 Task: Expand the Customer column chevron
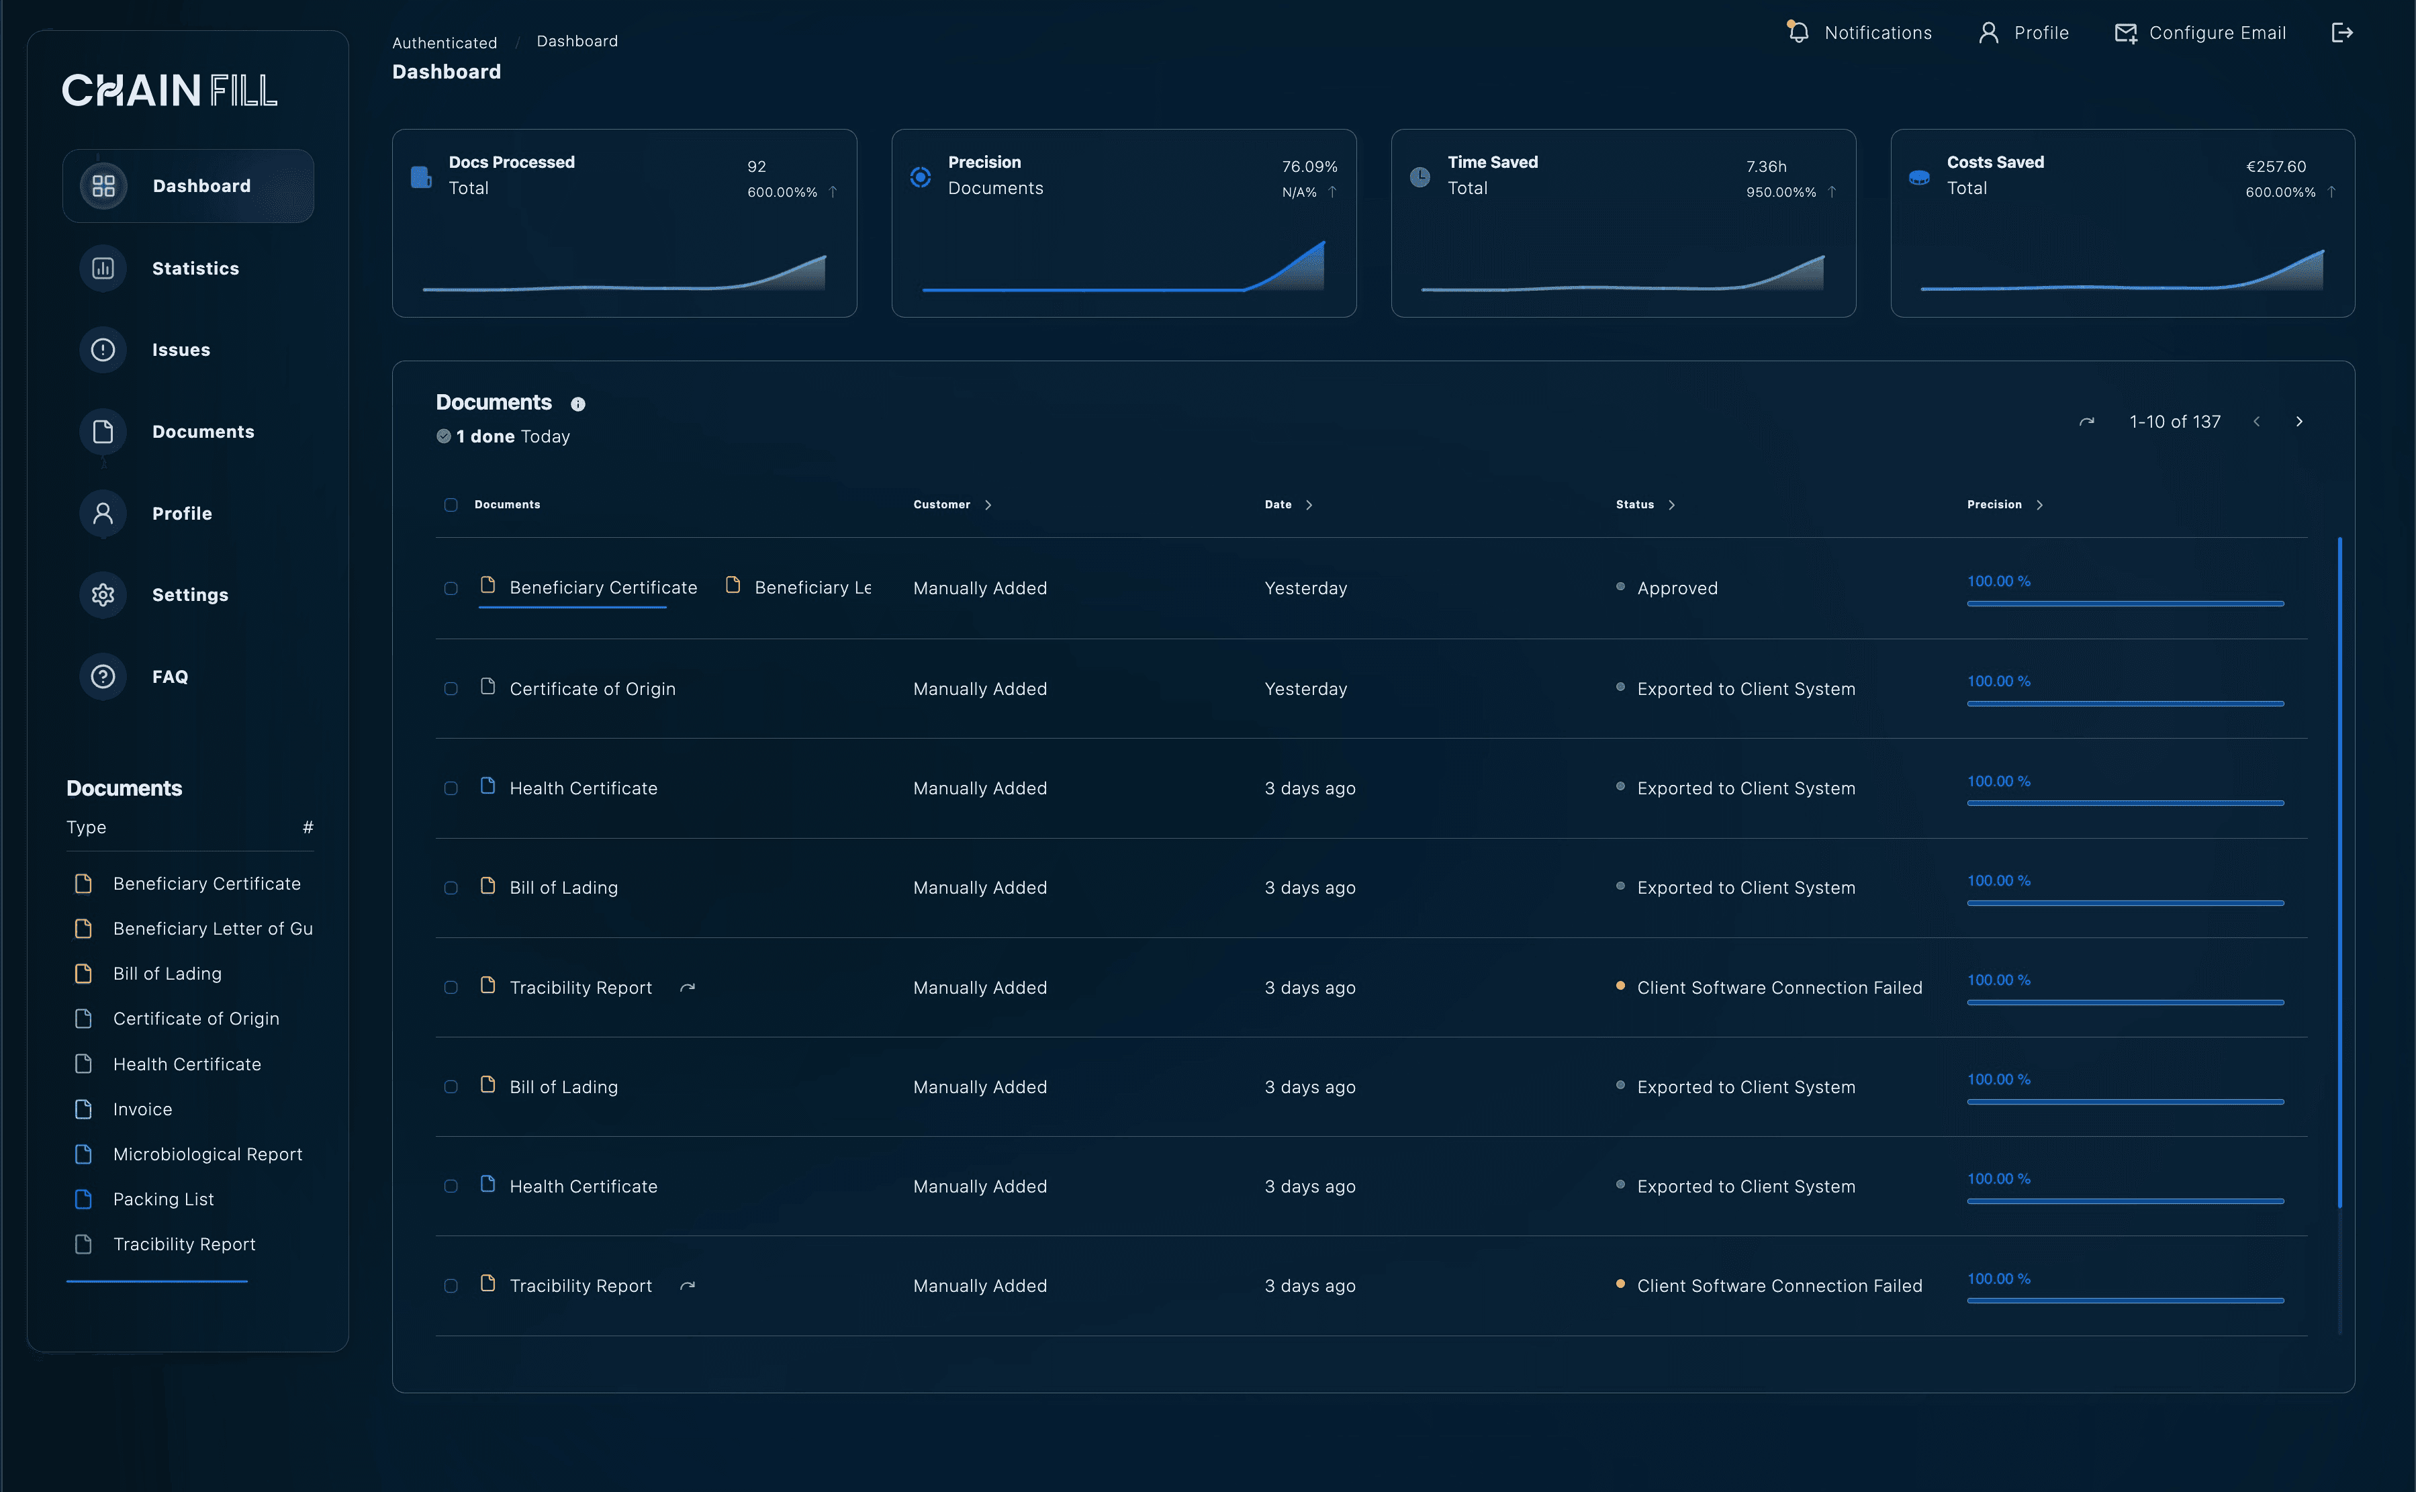988,505
